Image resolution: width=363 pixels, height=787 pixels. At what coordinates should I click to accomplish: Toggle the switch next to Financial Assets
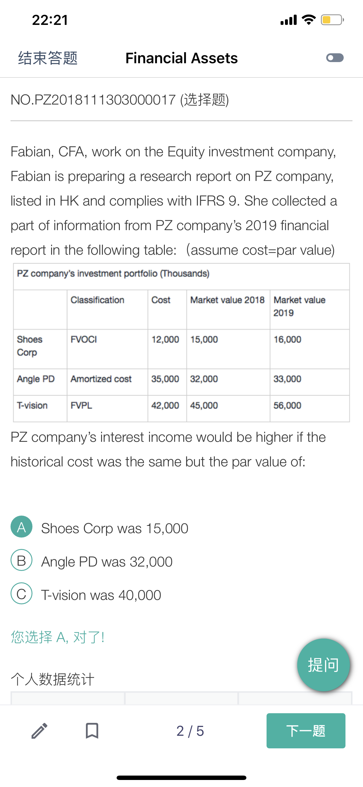click(x=335, y=58)
